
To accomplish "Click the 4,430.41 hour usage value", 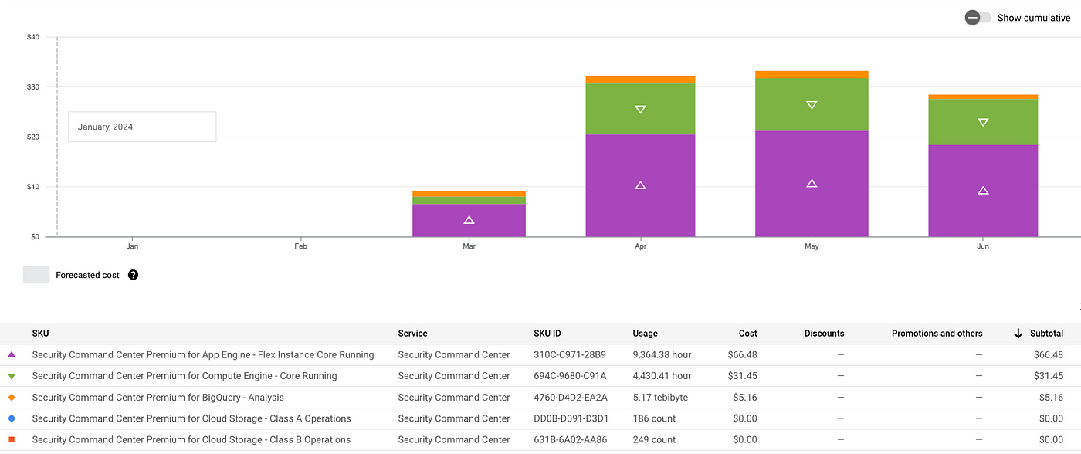I will pos(662,376).
